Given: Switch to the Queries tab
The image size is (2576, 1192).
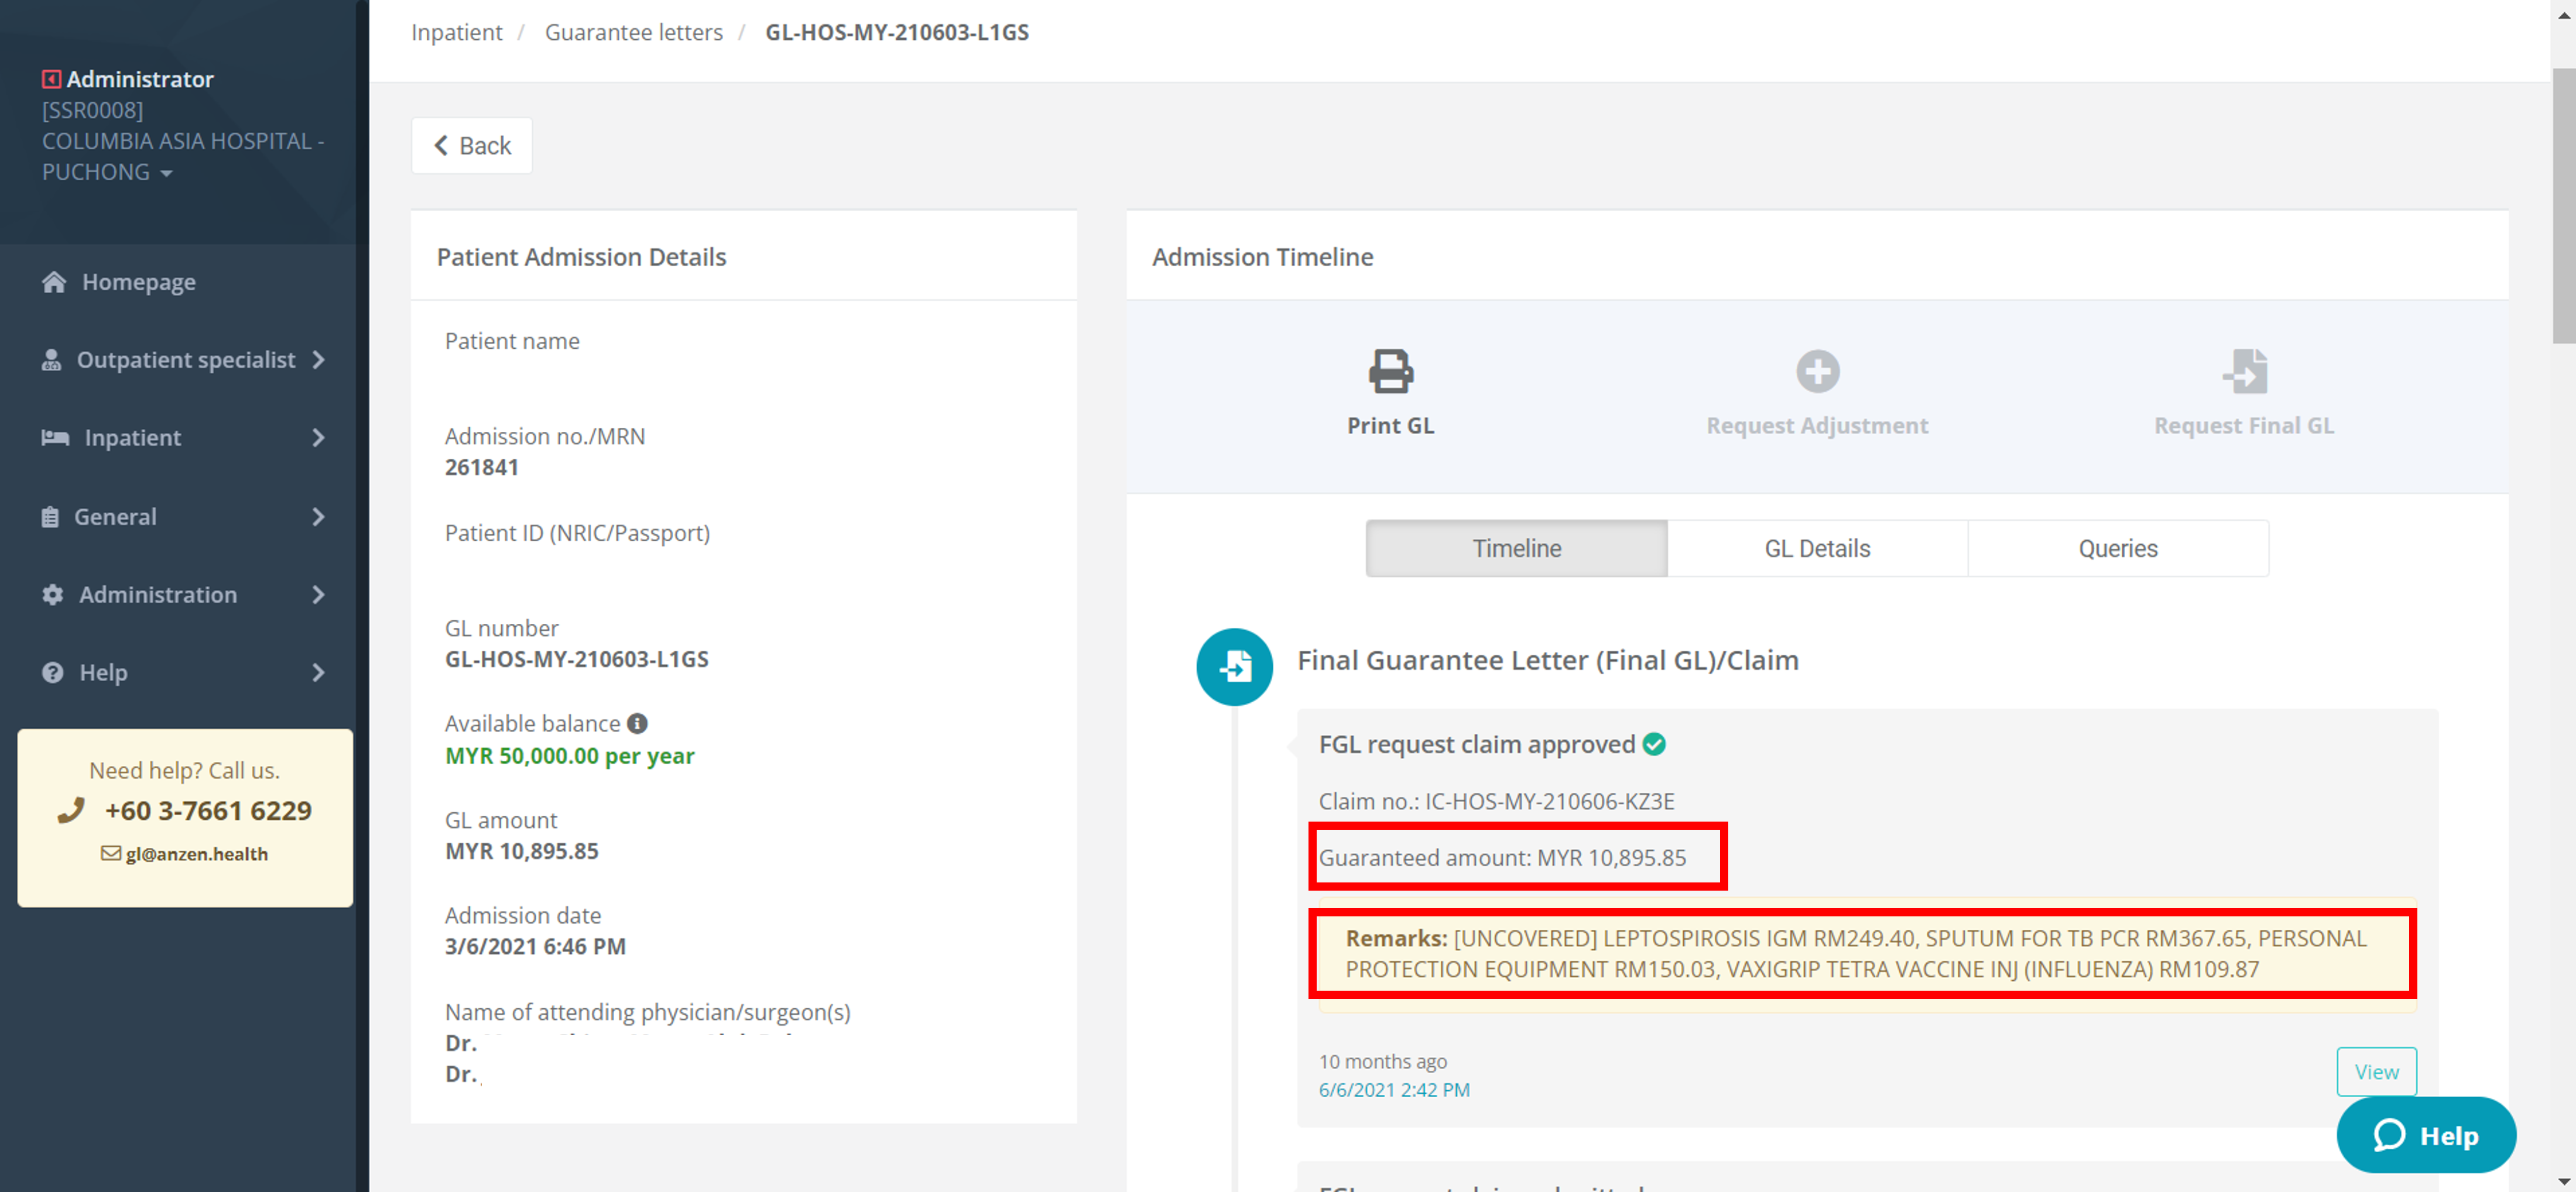Looking at the screenshot, I should click(2118, 548).
